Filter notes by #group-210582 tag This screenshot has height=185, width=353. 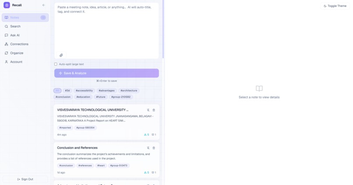121,97
